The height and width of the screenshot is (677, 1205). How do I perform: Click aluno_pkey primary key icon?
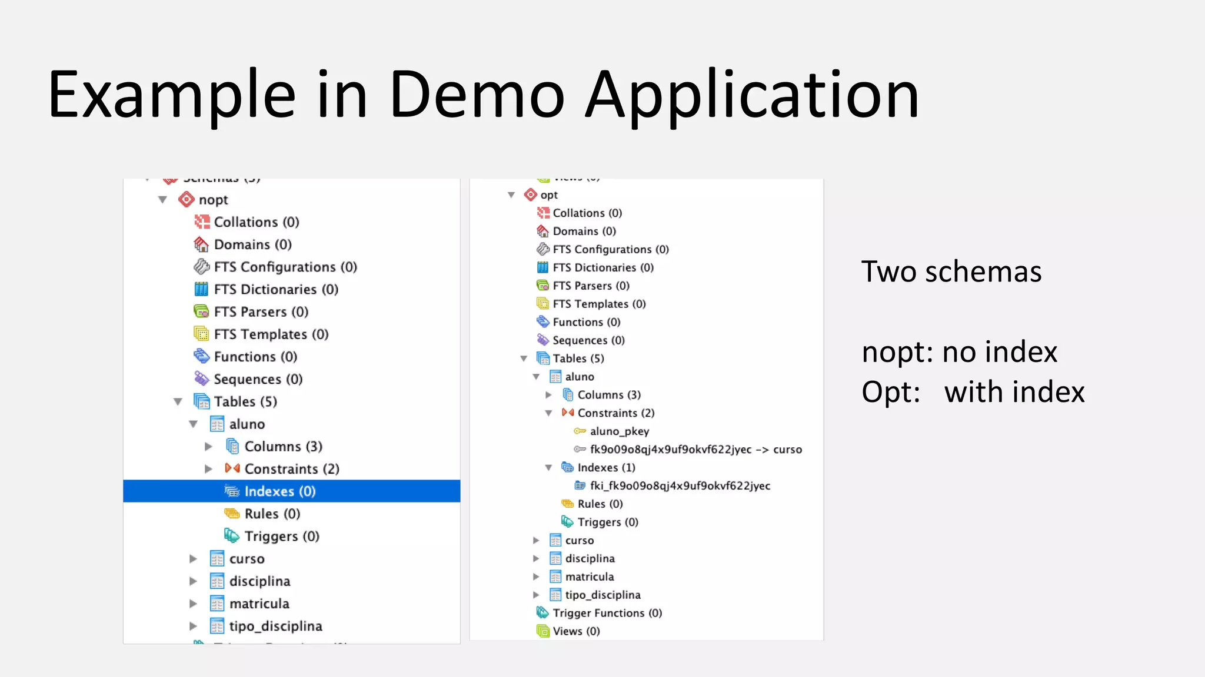(x=580, y=431)
